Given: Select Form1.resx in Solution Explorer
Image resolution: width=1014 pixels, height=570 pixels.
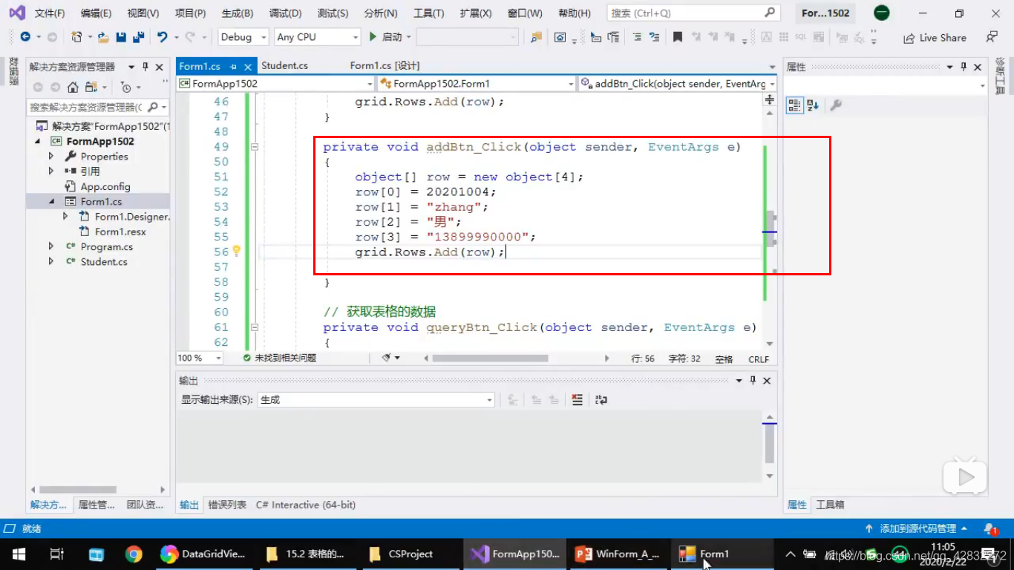Looking at the screenshot, I should [x=120, y=232].
